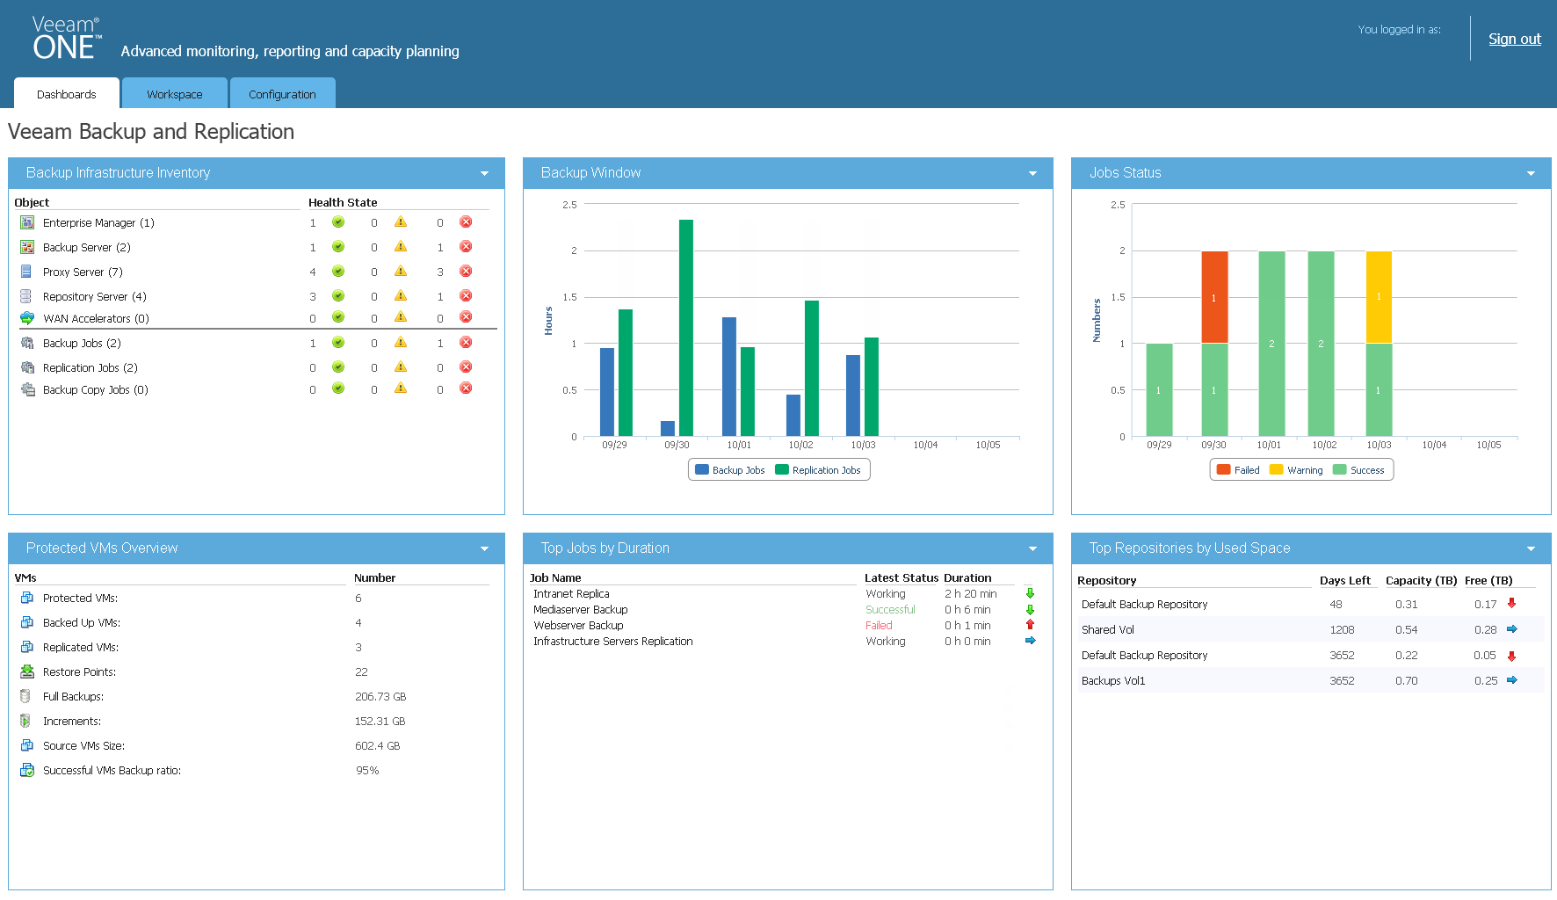
Task: Click the yellow Warning legend swatch
Action: tap(1276, 469)
